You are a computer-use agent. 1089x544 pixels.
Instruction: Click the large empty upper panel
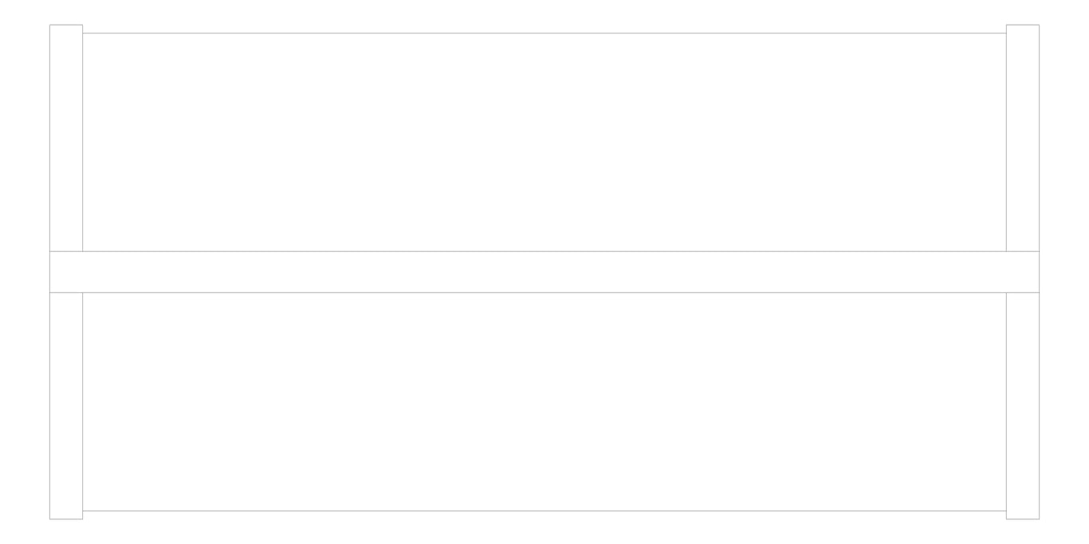coord(544,142)
